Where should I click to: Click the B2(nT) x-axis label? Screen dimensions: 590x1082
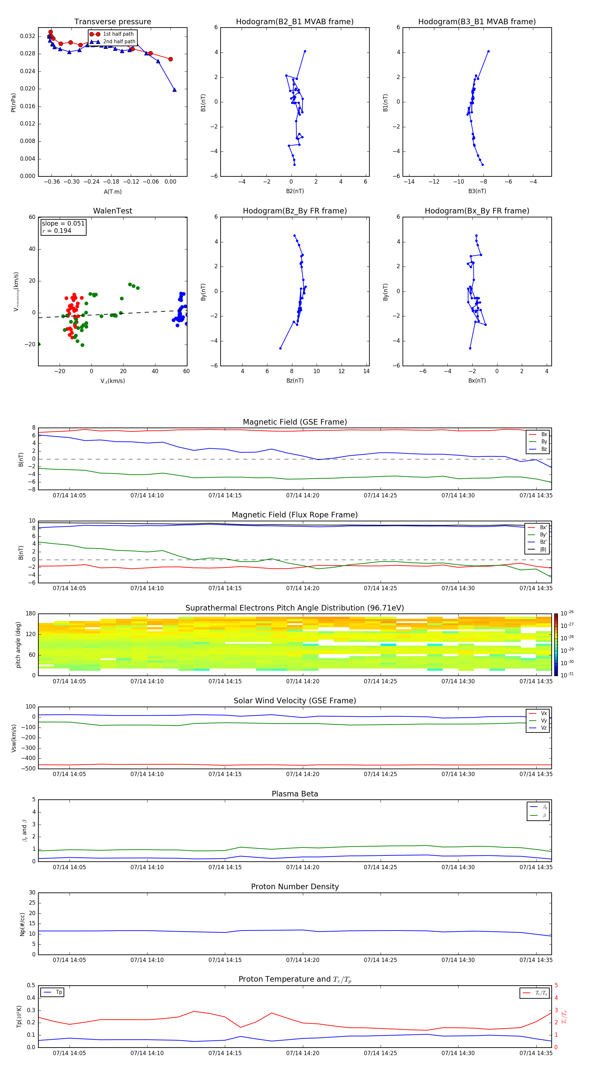pos(295,191)
